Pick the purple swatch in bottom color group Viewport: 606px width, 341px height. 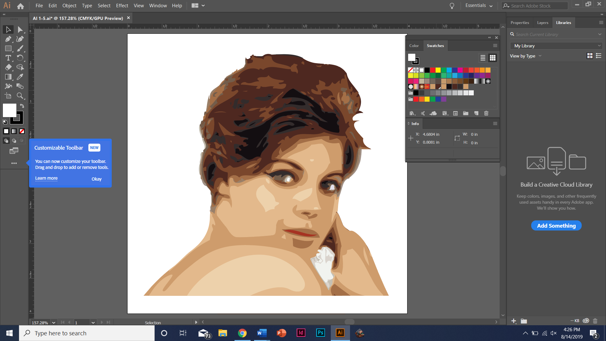444,99
